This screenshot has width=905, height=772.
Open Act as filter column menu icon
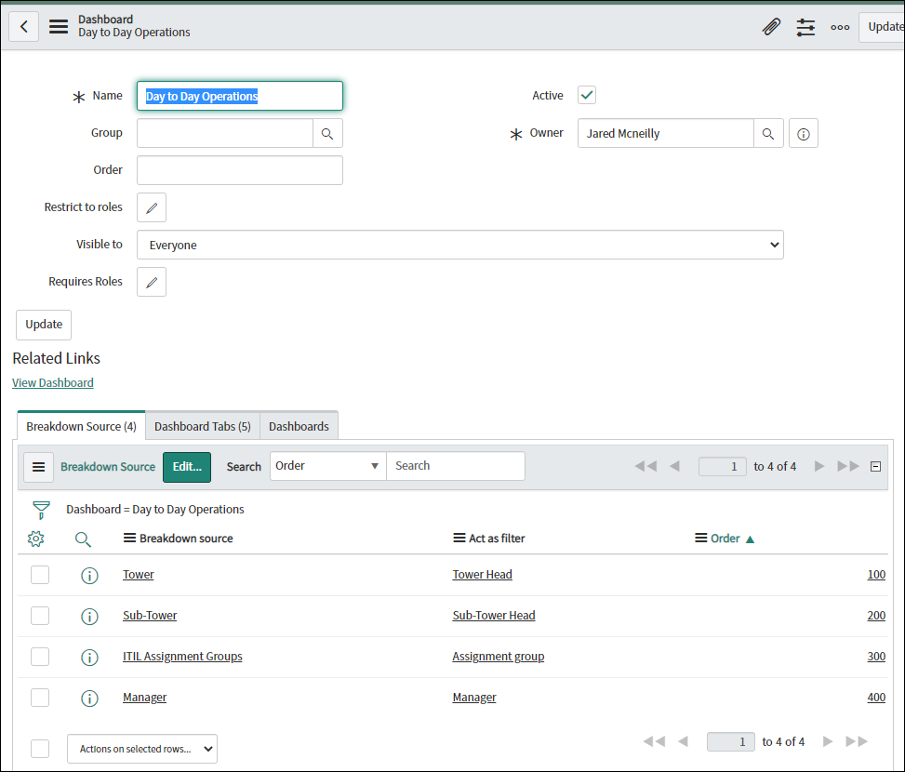[459, 539]
